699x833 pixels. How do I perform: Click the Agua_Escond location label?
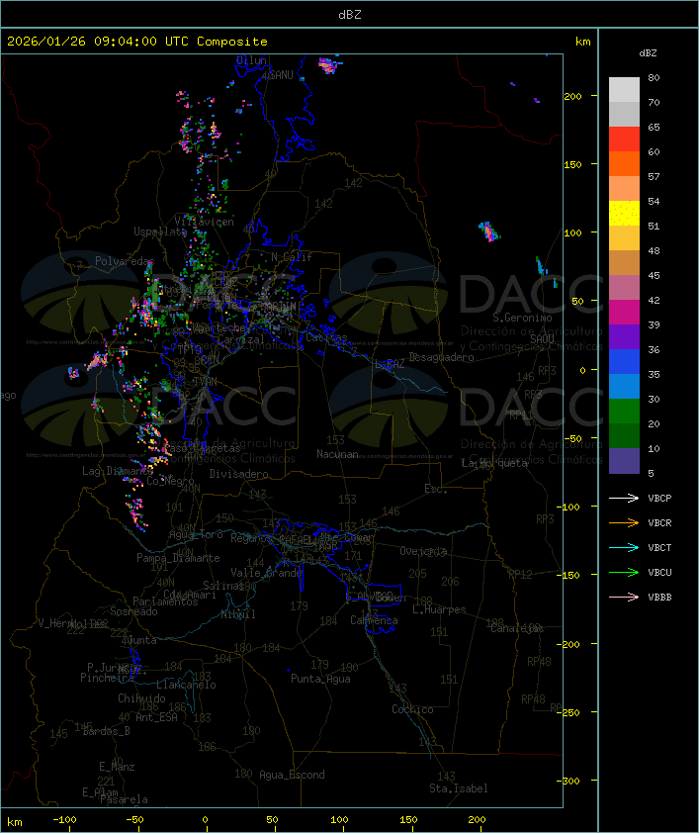point(291,775)
